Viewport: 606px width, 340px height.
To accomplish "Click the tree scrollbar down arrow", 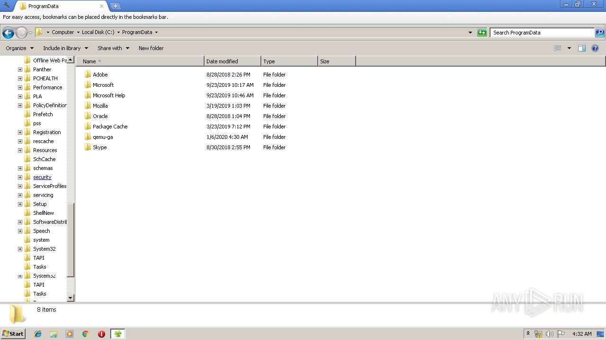I will (x=71, y=297).
